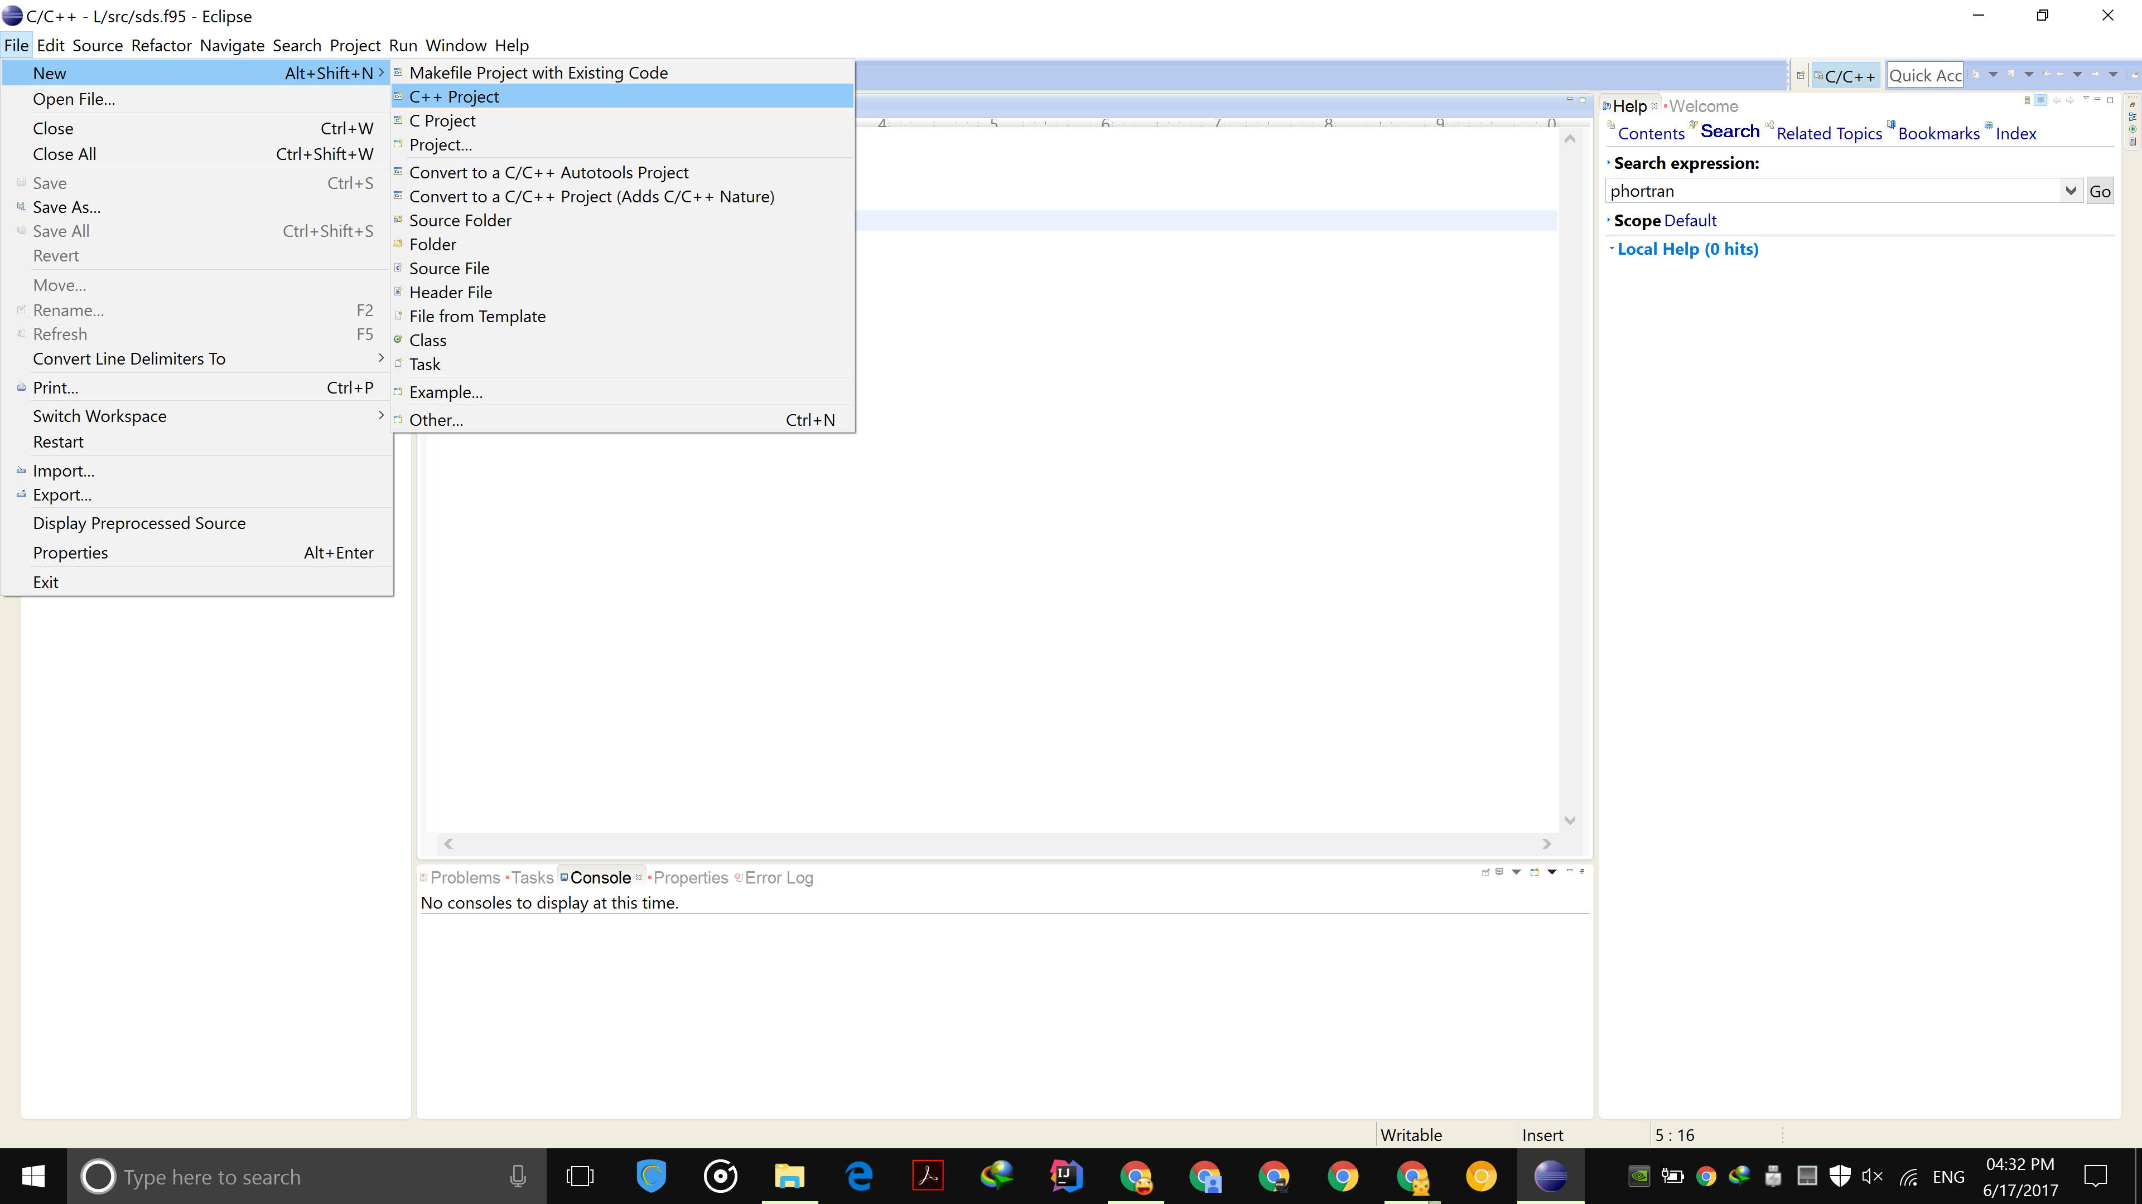Toggle Show Result Descriptions in Help view
This screenshot has height=1204, width=2142.
click(x=2040, y=100)
